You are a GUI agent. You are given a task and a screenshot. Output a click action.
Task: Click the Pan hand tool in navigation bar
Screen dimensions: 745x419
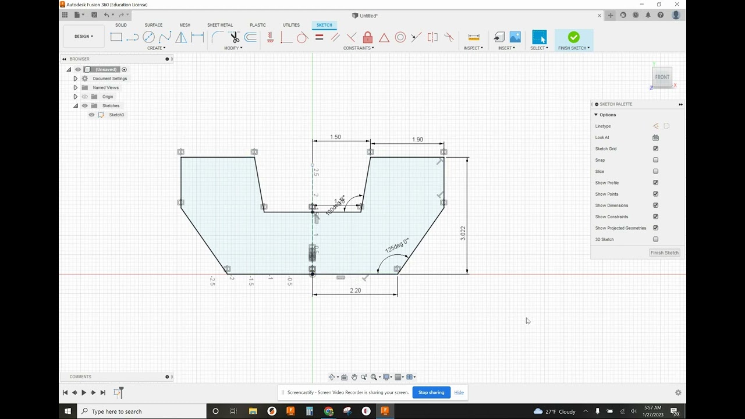(x=354, y=377)
